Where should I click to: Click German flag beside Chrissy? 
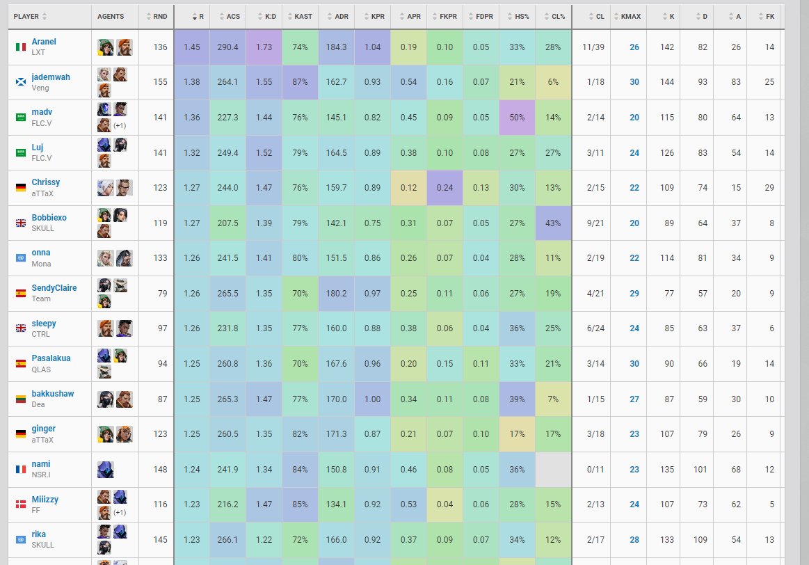point(21,188)
